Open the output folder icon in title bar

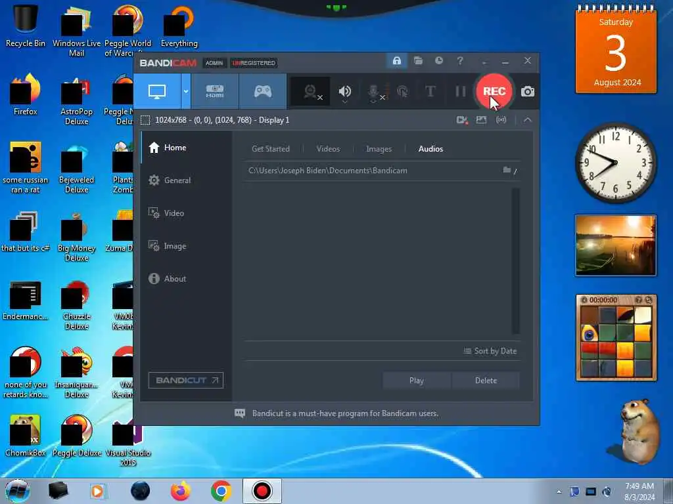418,60
